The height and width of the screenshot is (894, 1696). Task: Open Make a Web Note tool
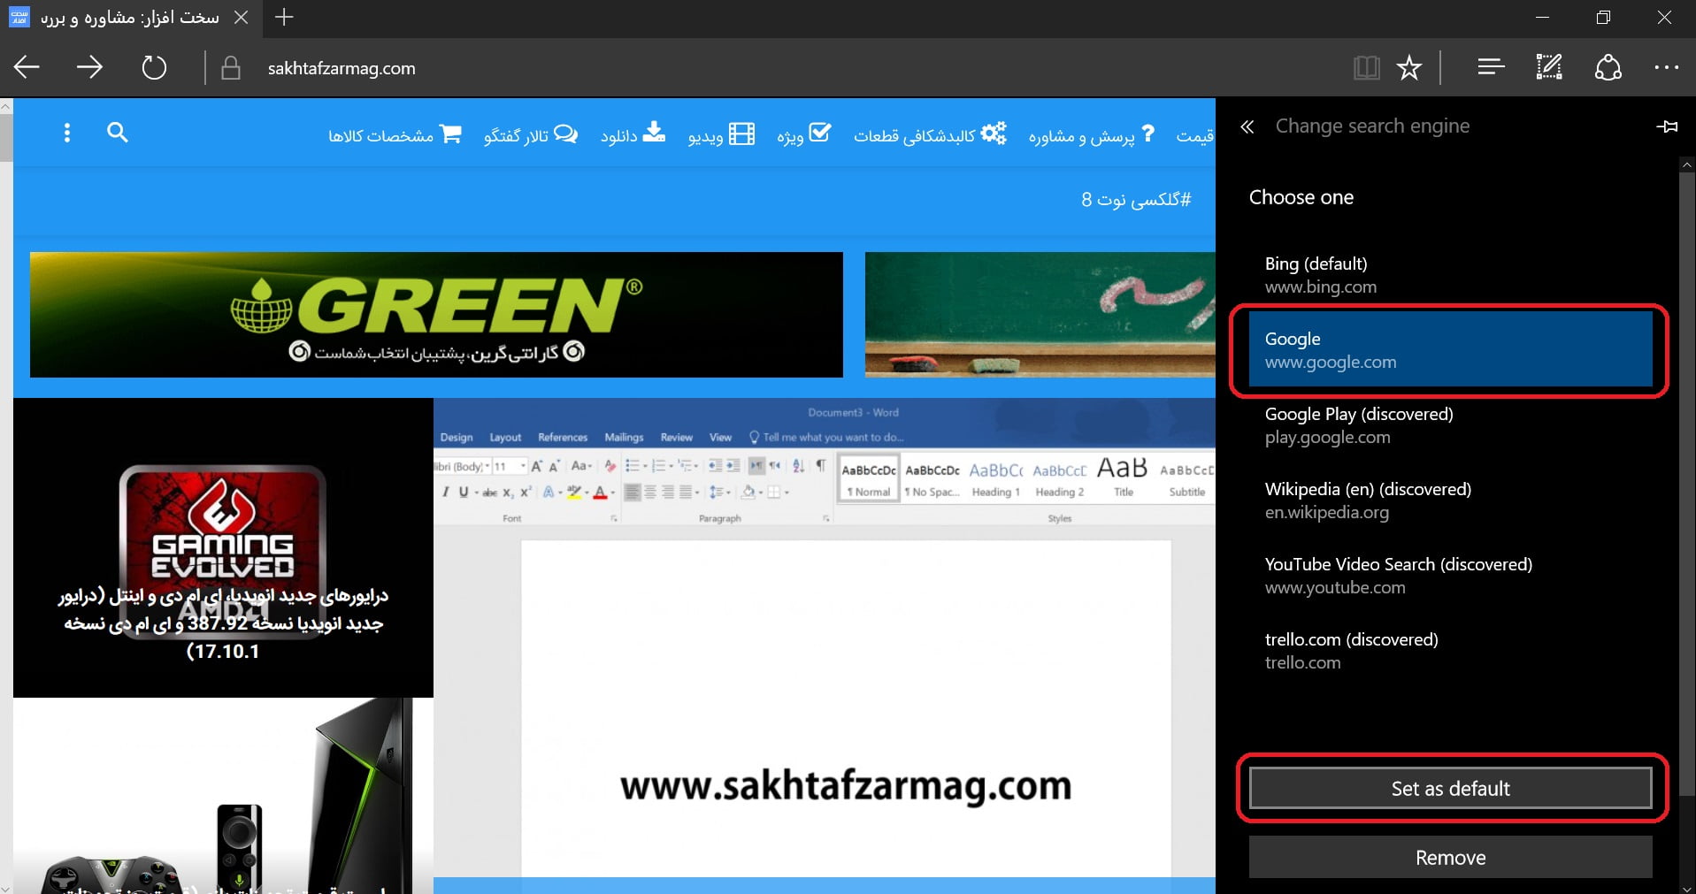tap(1548, 67)
